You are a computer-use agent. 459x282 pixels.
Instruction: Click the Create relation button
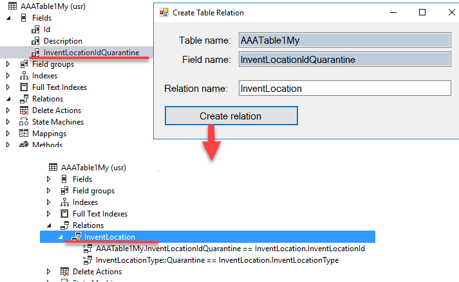tap(231, 116)
